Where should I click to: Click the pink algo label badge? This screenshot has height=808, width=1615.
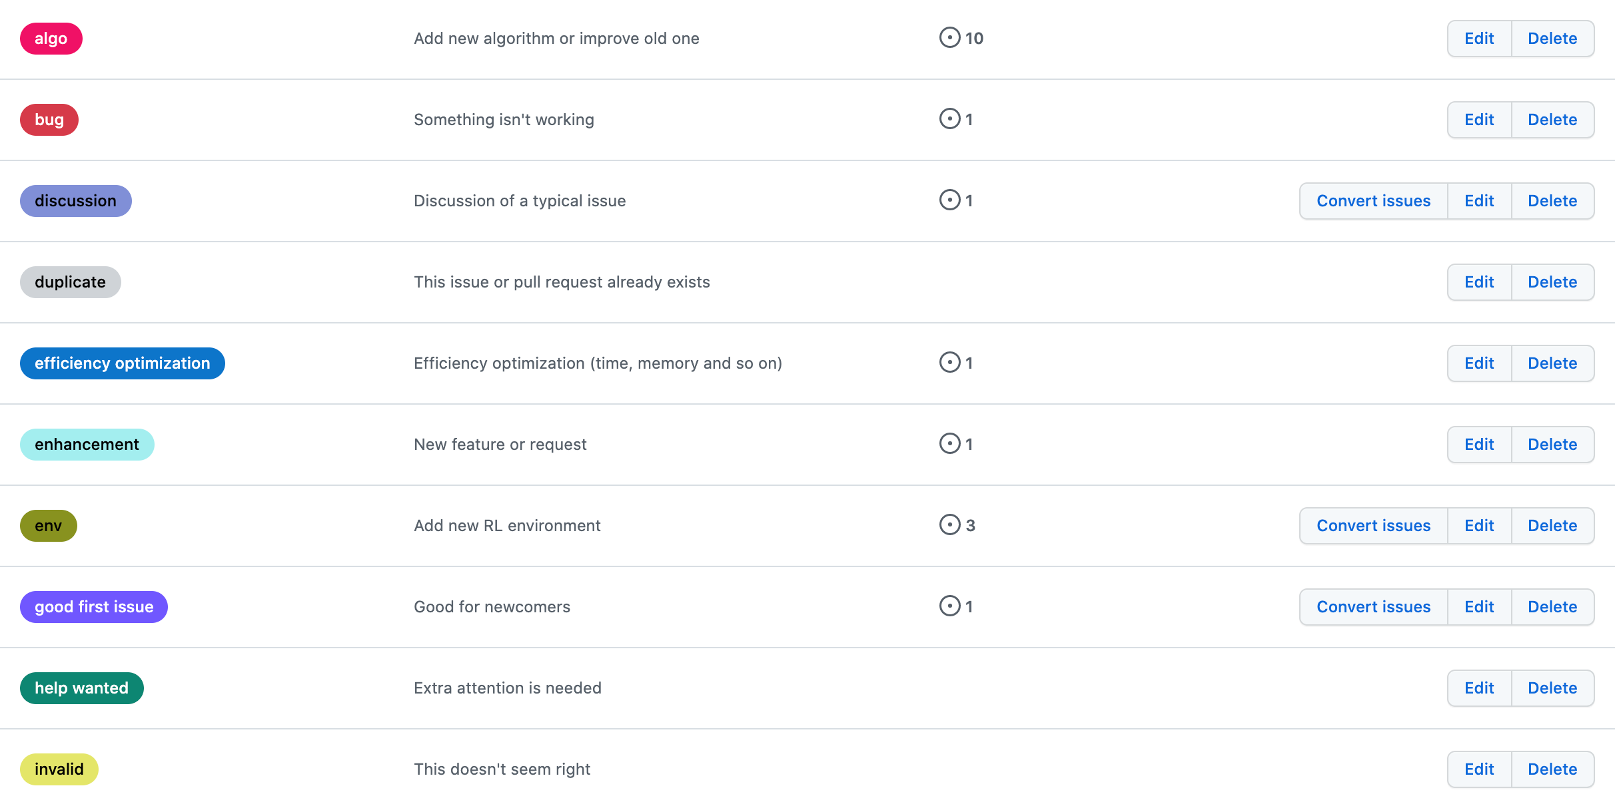51,39
